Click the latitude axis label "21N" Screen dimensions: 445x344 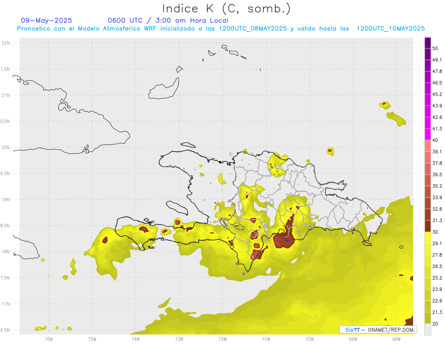pos(6,95)
